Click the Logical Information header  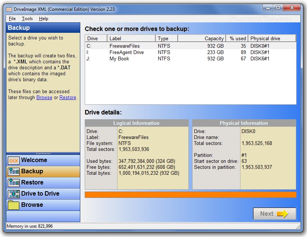pyautogui.click(x=136, y=123)
